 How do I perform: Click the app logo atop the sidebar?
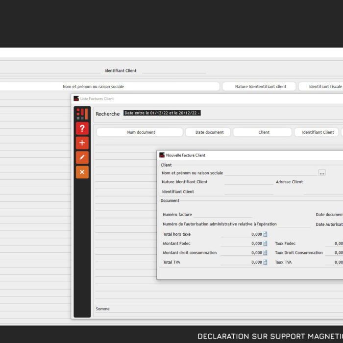82,114
